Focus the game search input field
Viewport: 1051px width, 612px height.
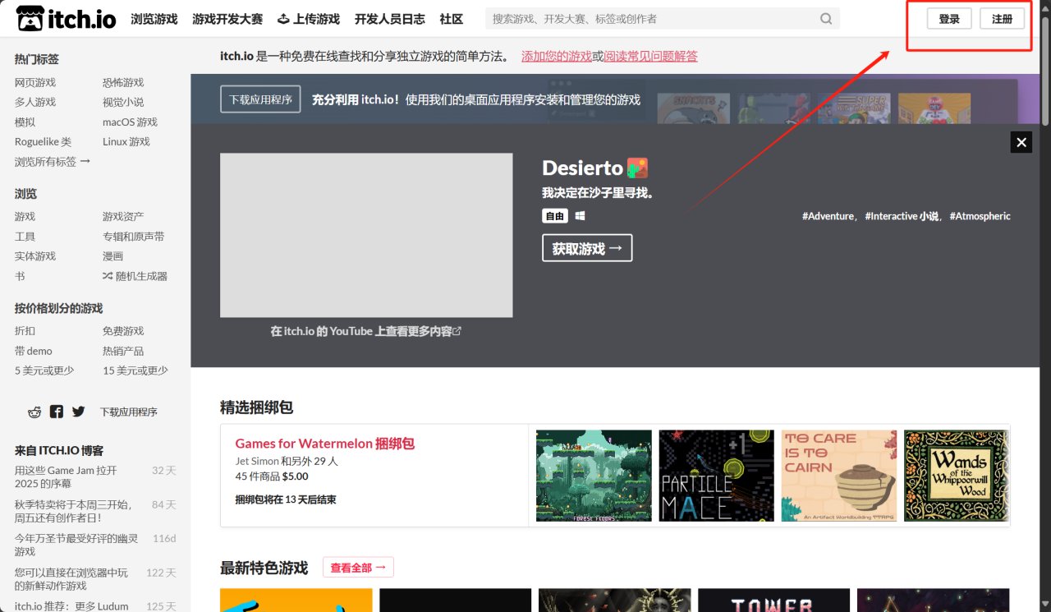click(653, 19)
